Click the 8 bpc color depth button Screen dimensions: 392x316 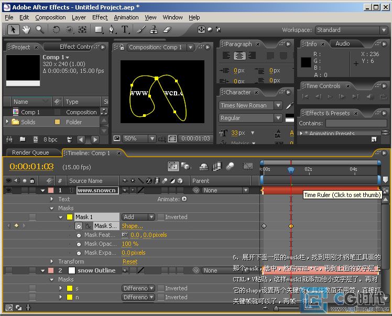pyautogui.click(x=50, y=139)
